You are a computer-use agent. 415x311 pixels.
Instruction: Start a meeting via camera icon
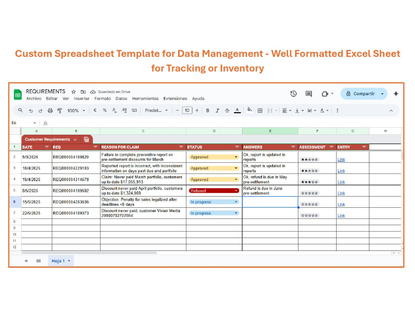[325, 94]
